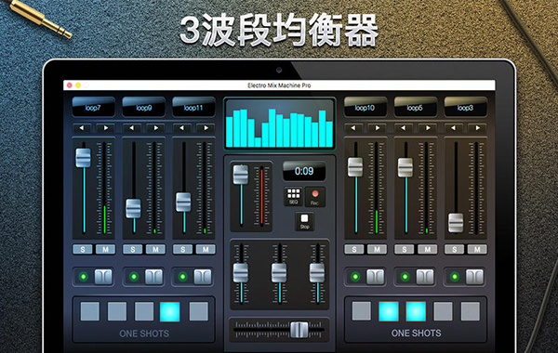The width and height of the screenshot is (558, 353).
Task: Toggle green power light on loop5 channel
Action: pos(405,277)
